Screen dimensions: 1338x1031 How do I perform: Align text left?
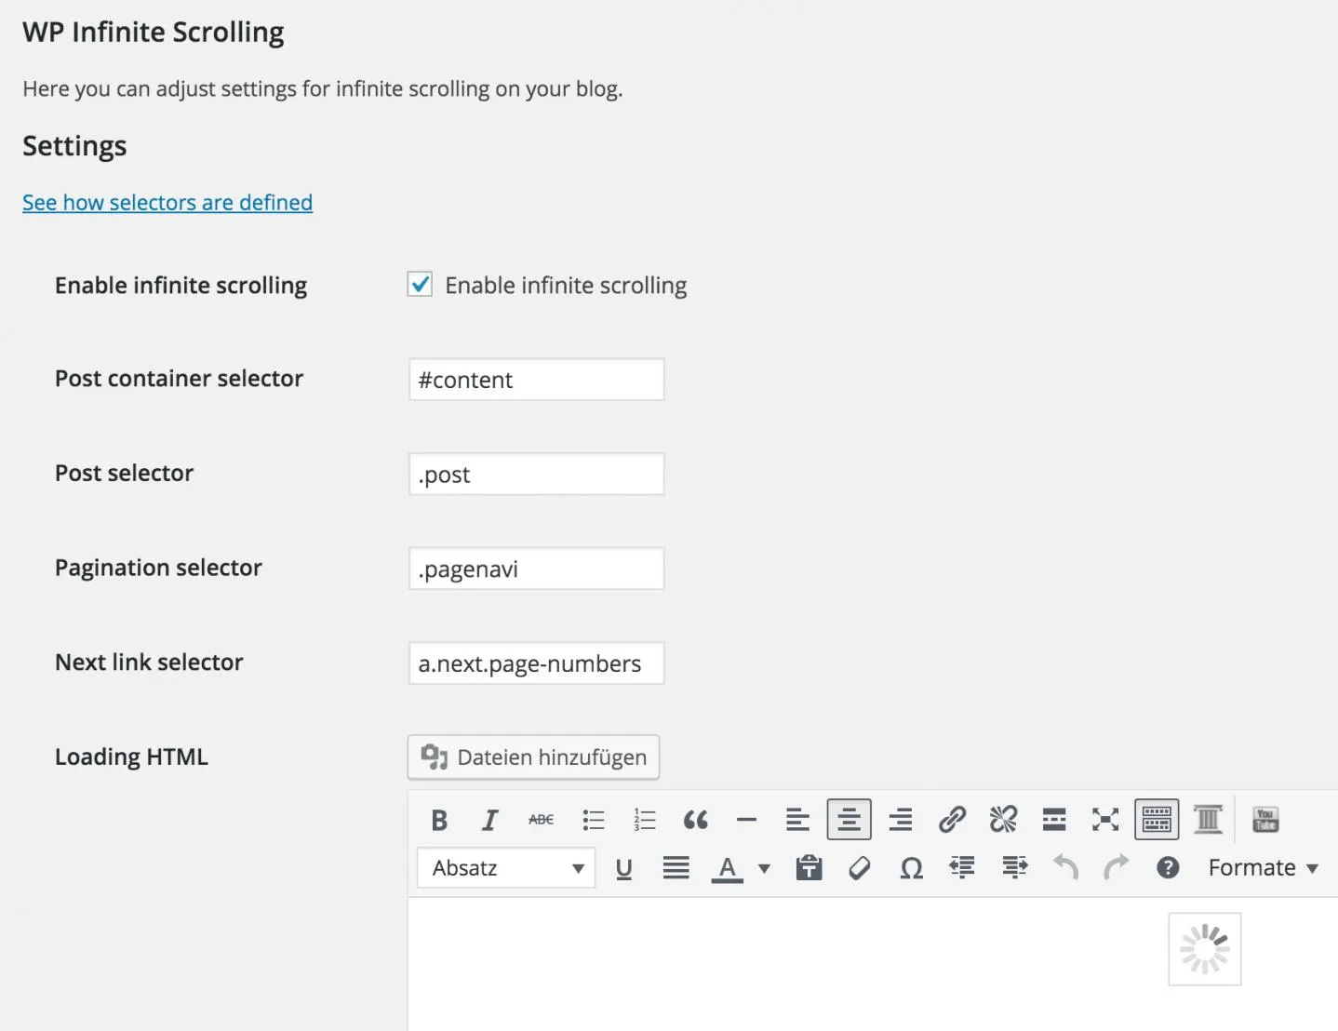(x=797, y=820)
